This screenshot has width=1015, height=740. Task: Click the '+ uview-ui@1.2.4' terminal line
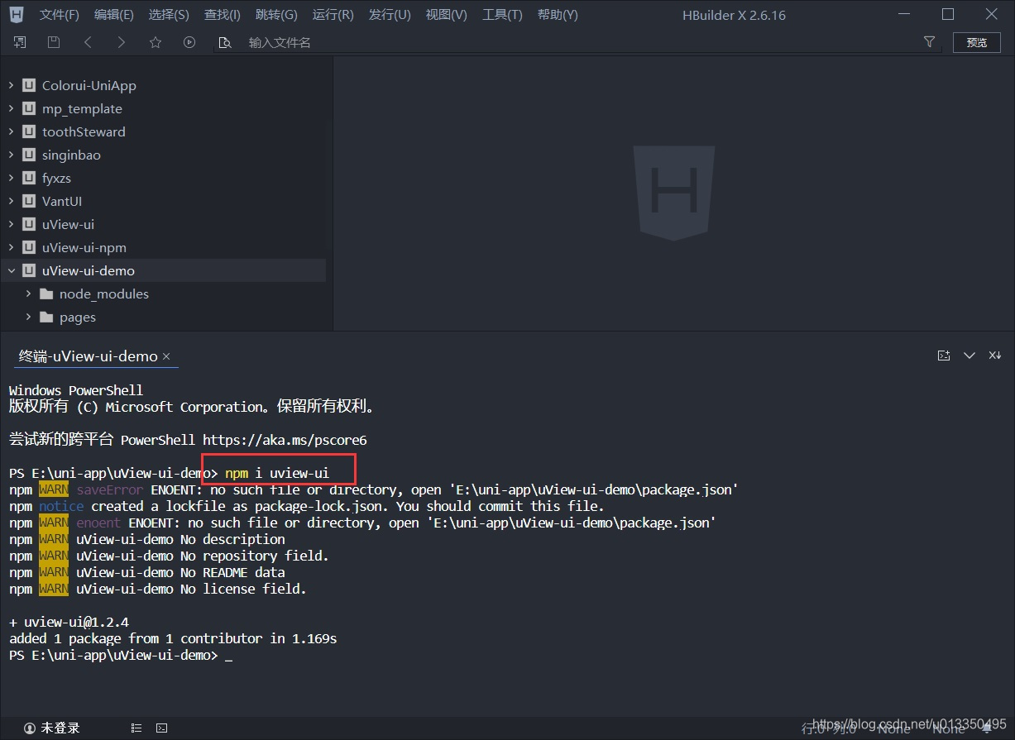(69, 622)
